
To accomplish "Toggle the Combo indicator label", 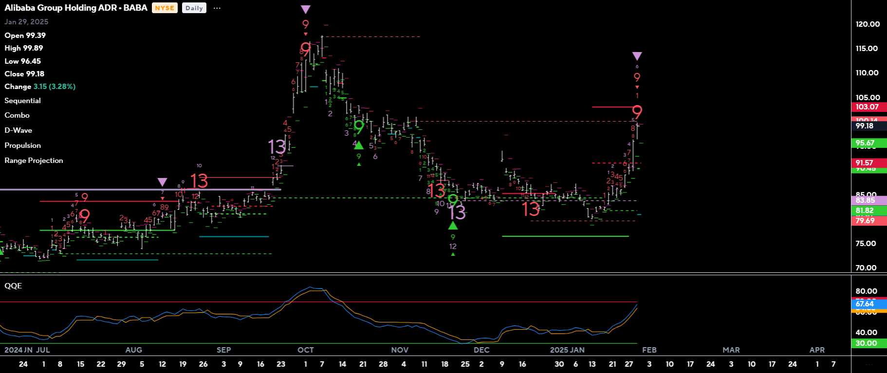I will point(17,115).
